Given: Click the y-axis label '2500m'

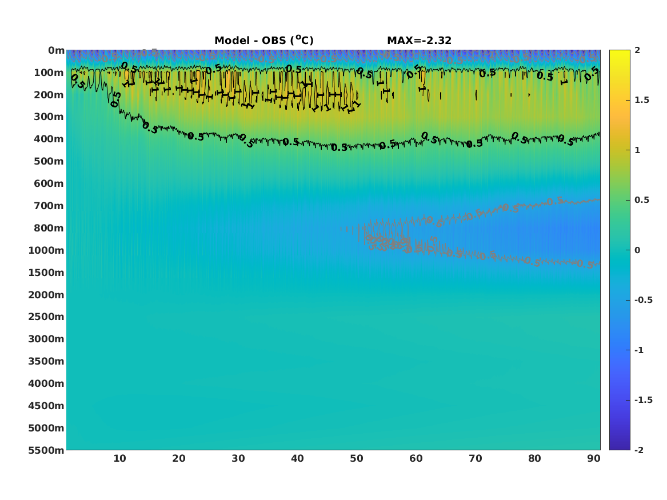Looking at the screenshot, I should 46,317.
